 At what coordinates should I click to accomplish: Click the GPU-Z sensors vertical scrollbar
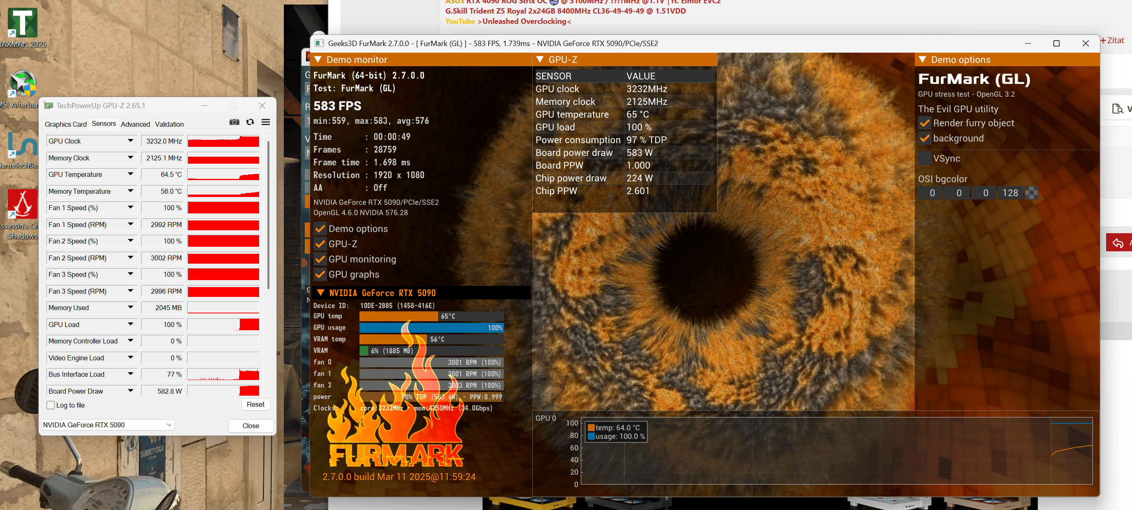[268, 215]
